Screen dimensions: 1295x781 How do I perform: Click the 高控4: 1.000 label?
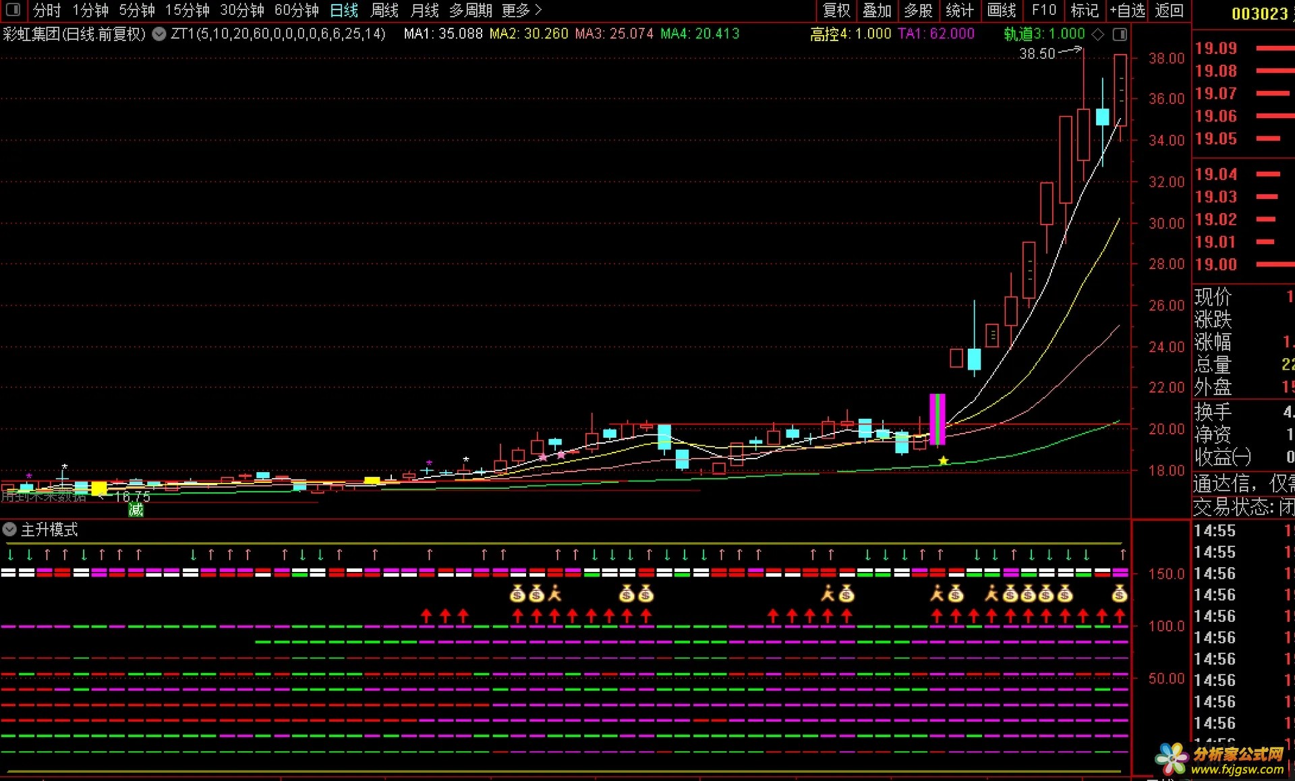(851, 34)
